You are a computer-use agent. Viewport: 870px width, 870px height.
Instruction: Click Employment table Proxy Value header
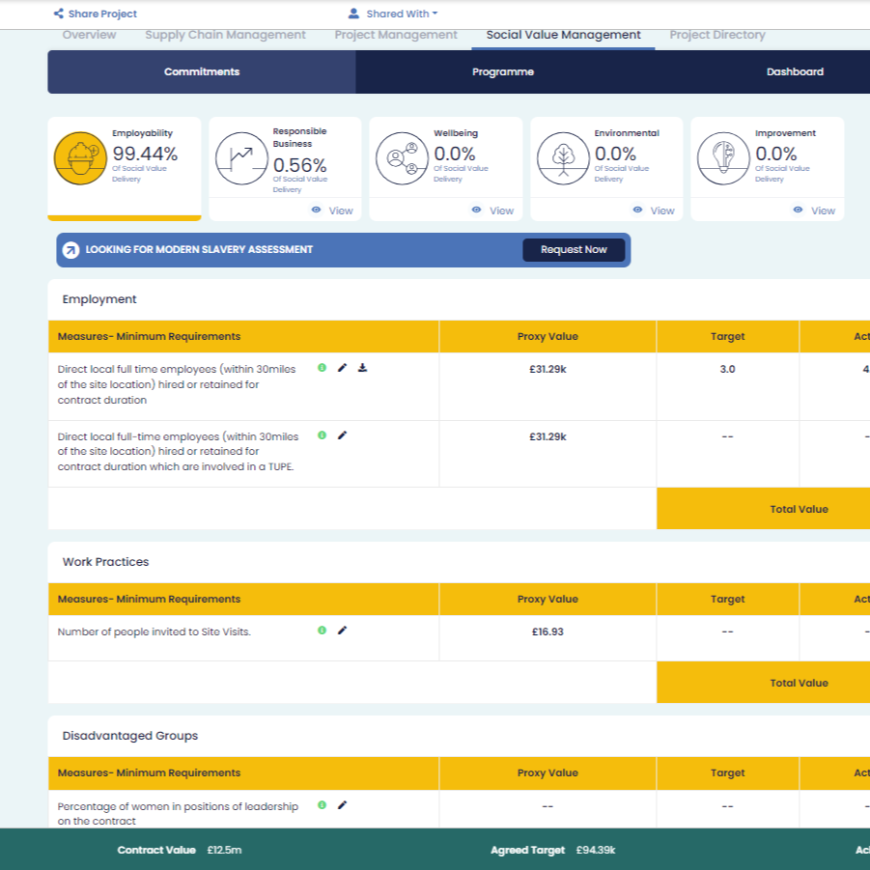(x=547, y=336)
